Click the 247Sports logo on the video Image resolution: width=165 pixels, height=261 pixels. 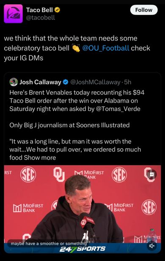[82, 249]
